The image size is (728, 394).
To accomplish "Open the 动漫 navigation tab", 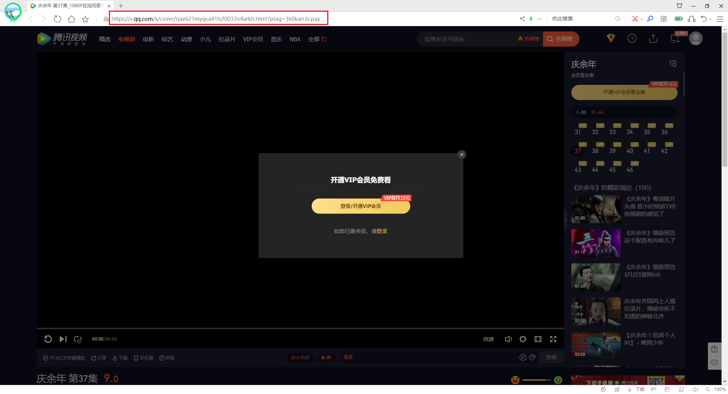I will (x=186, y=39).
